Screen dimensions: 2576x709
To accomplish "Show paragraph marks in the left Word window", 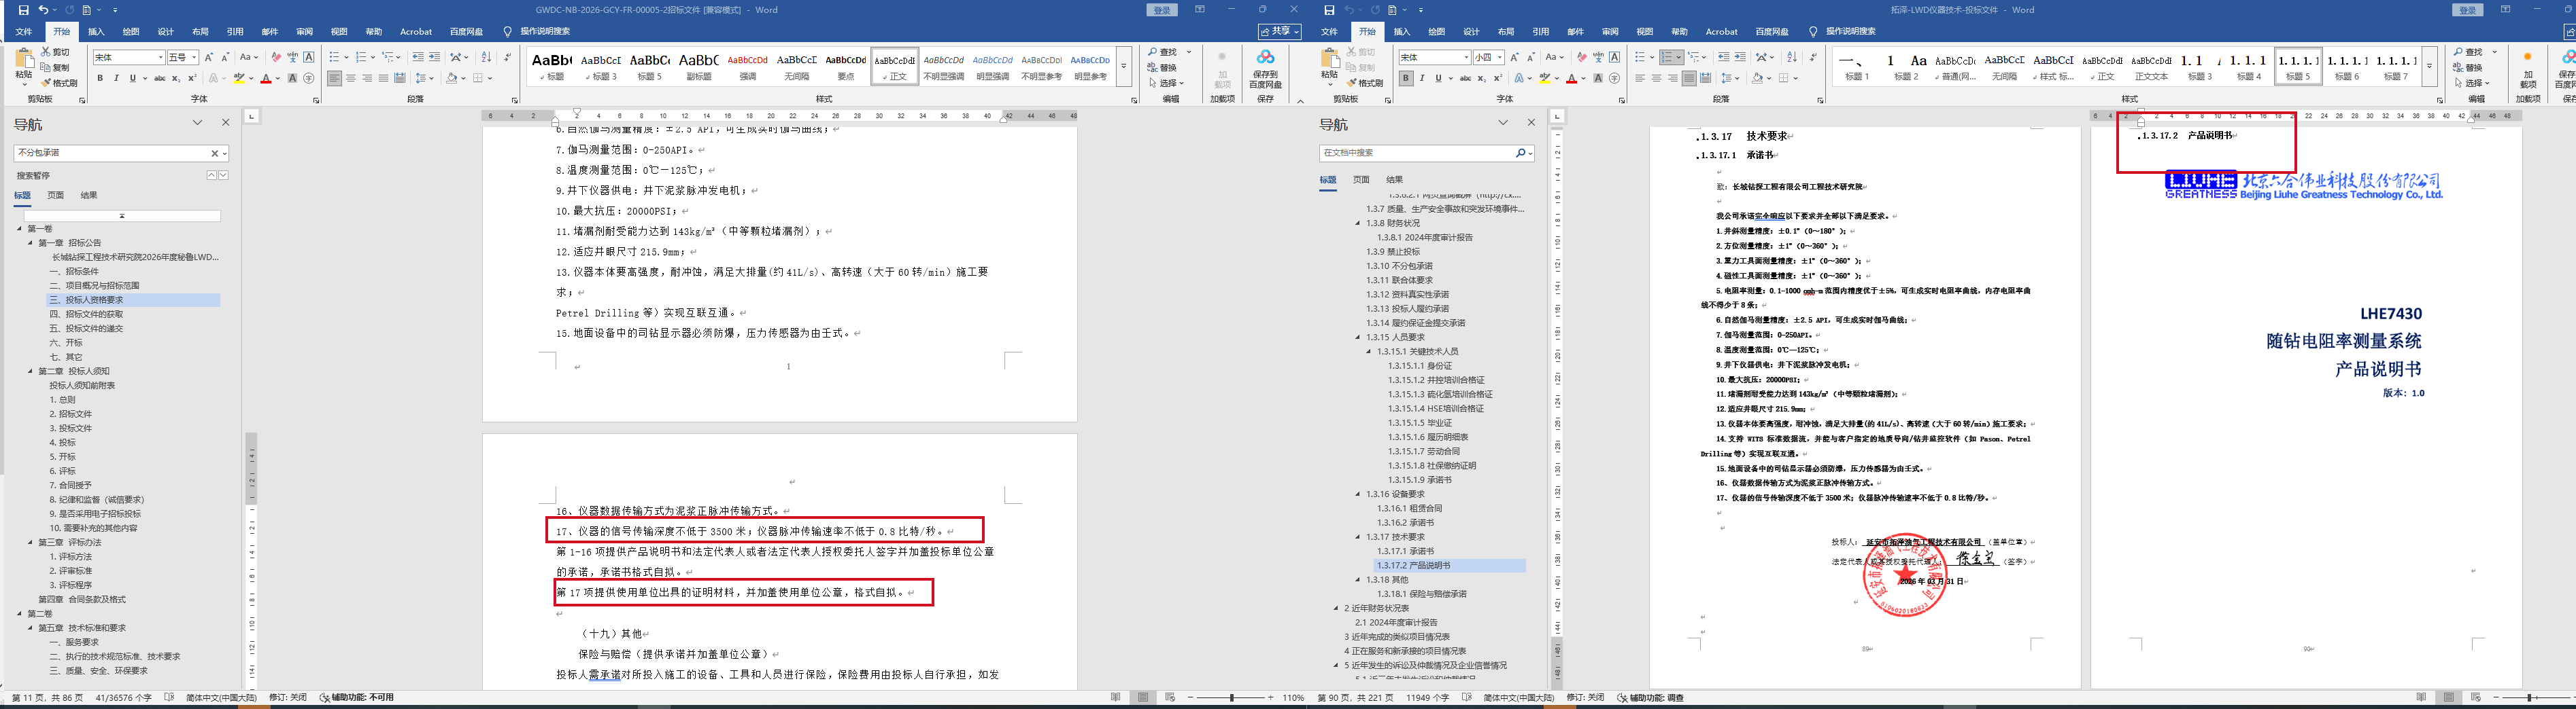I will 508,57.
